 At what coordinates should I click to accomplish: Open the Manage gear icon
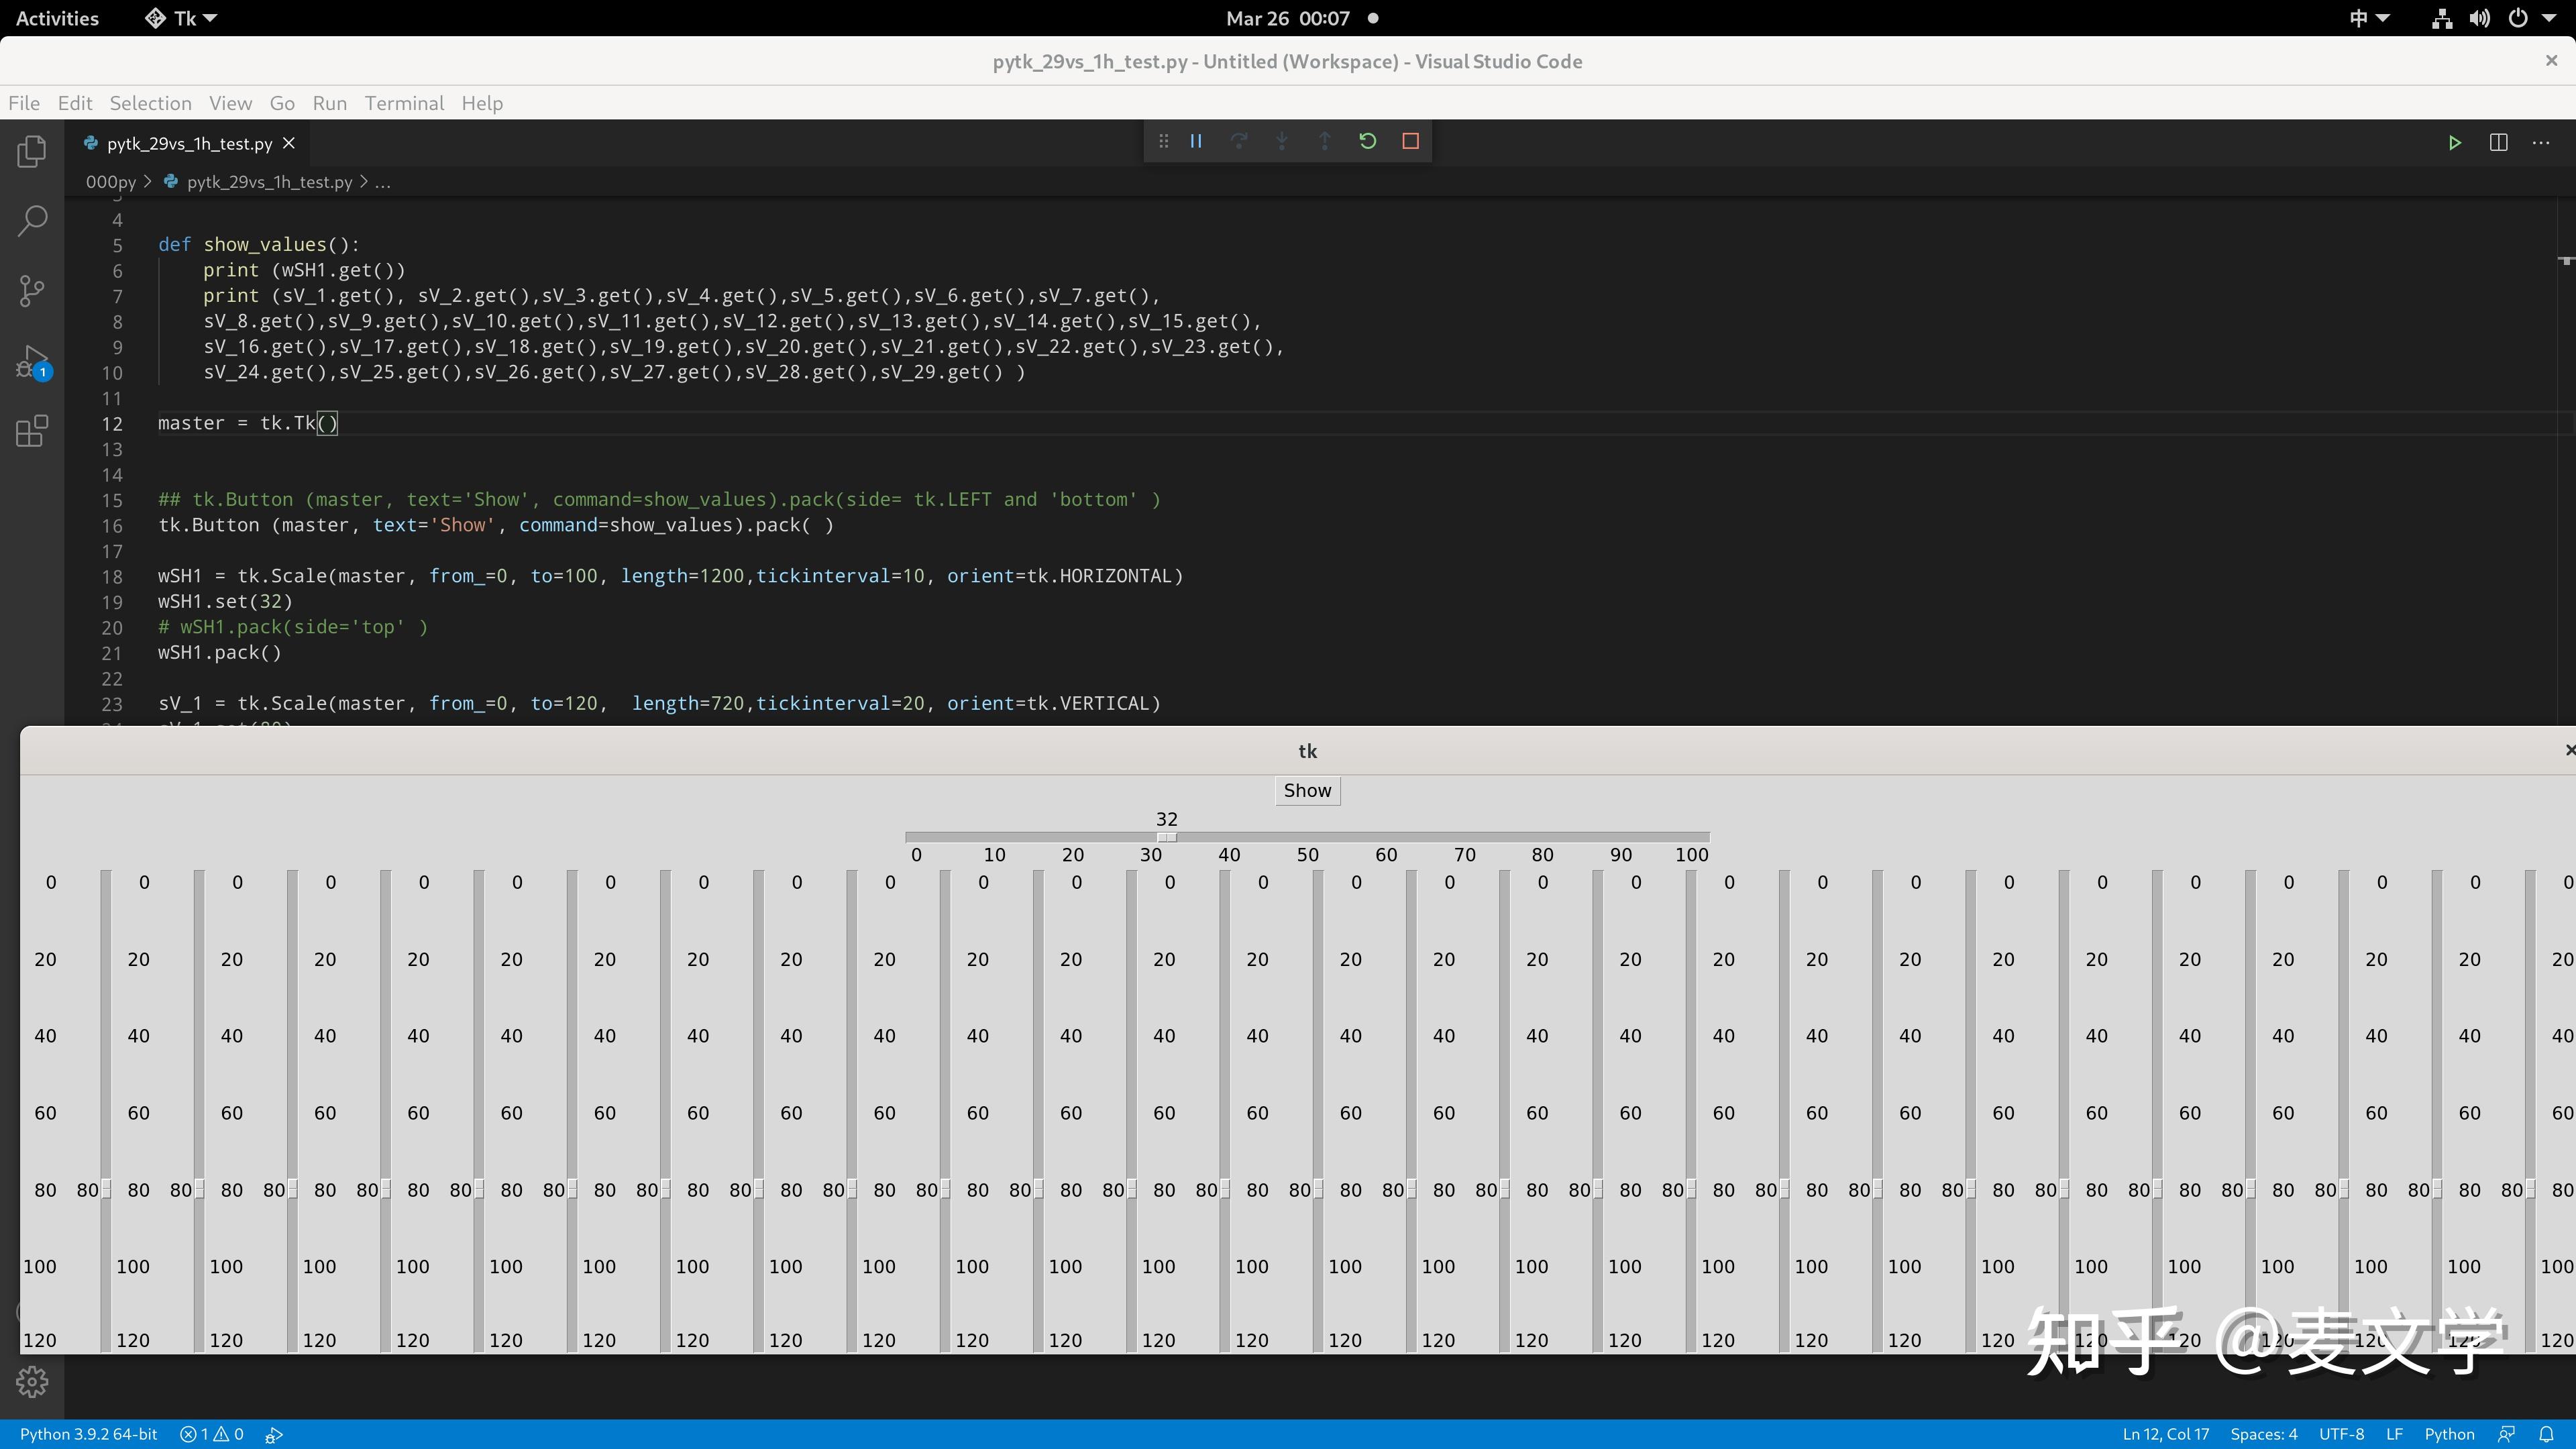32,1382
